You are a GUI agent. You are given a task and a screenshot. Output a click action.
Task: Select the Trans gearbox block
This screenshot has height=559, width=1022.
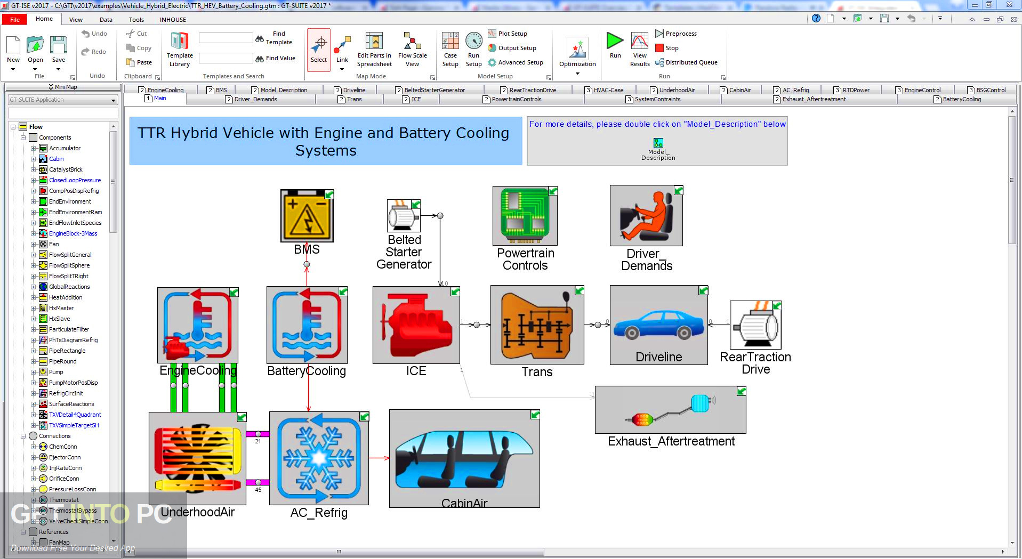(537, 325)
